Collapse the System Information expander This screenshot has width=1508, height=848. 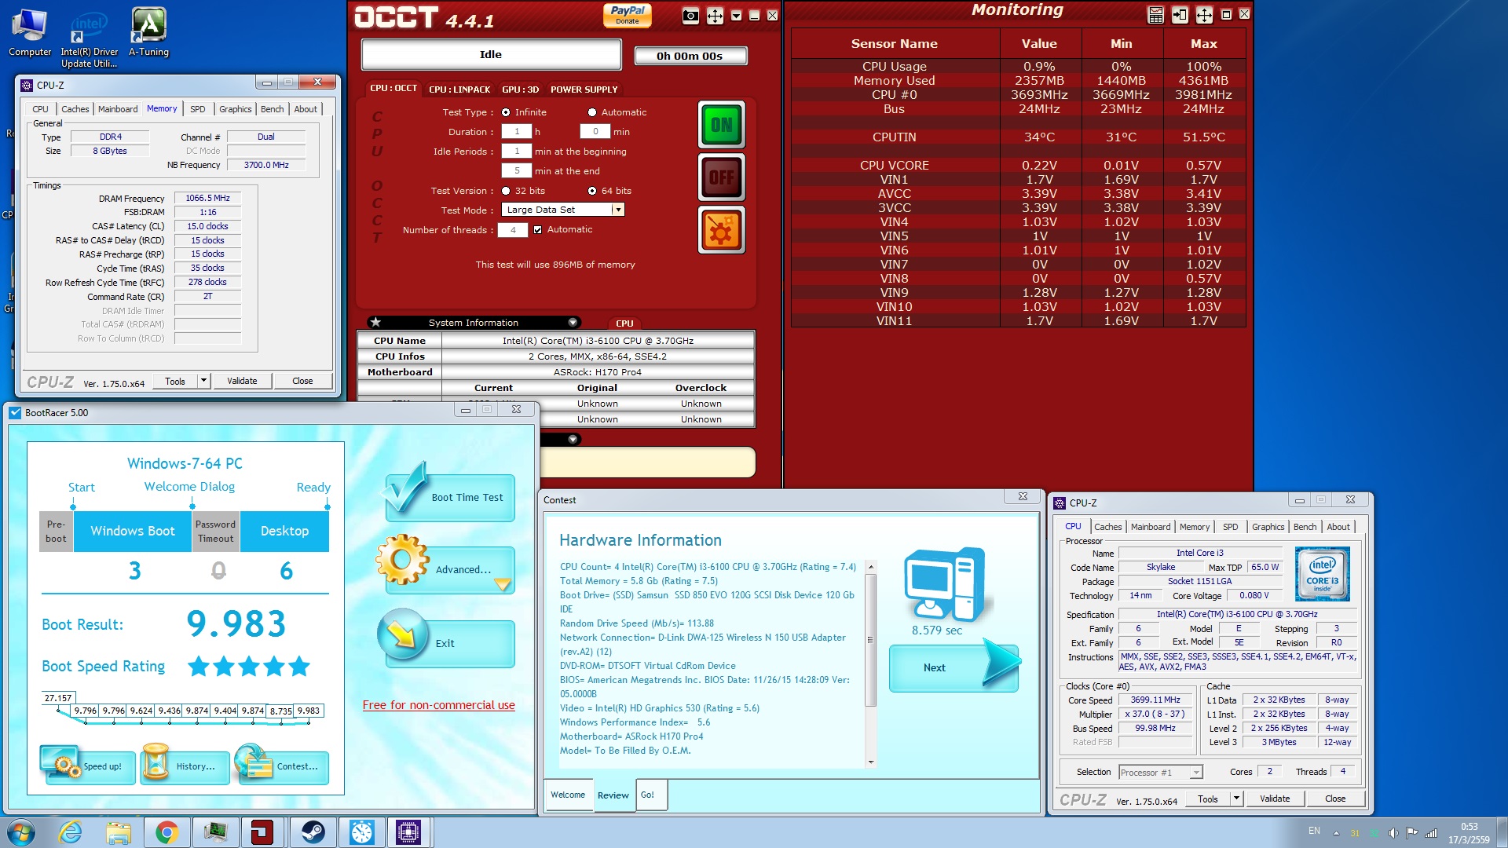tap(573, 323)
